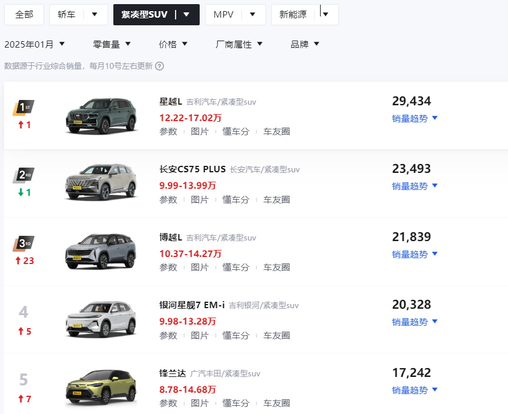Open the 零售量 filter dropdown

[112, 44]
